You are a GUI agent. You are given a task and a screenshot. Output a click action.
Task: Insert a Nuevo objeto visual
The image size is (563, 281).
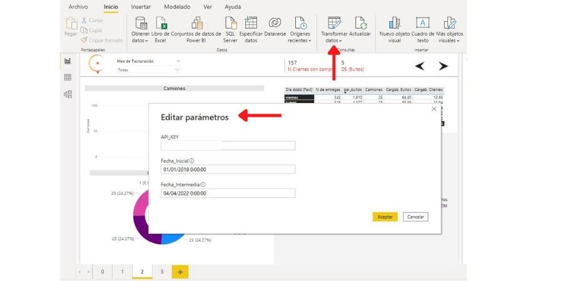click(394, 24)
